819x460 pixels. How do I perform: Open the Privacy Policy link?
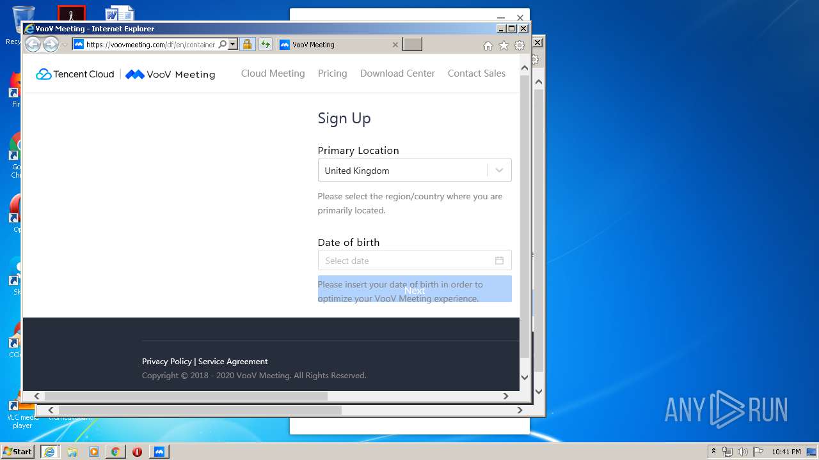point(167,362)
